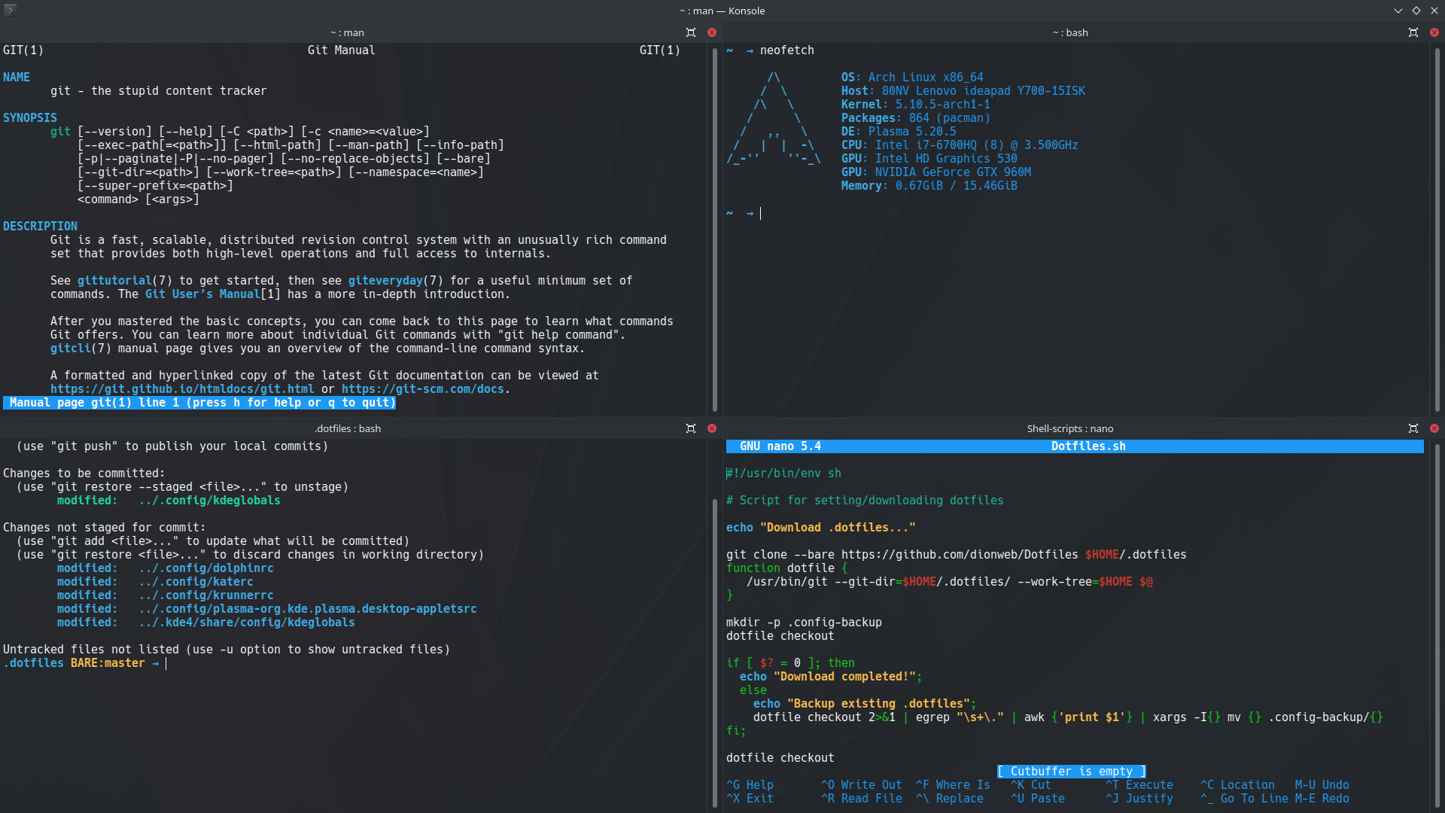The height and width of the screenshot is (813, 1445).
Task: Click the 'Shell-scripts : nano' pane title
Action: (1069, 428)
